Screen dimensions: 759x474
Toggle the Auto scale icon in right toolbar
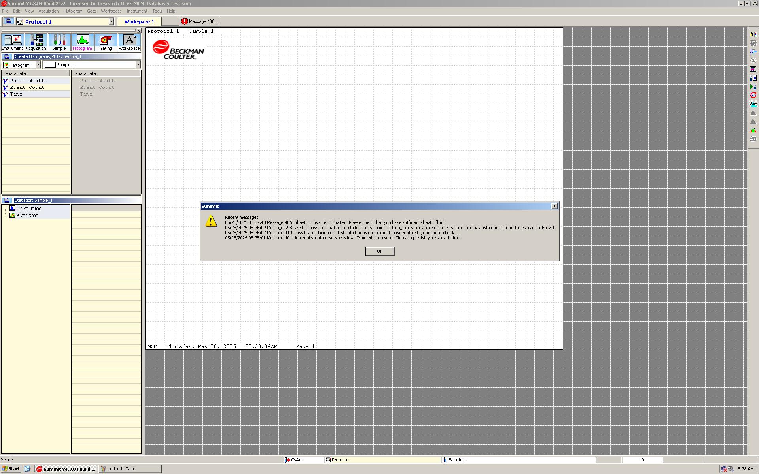(x=753, y=104)
